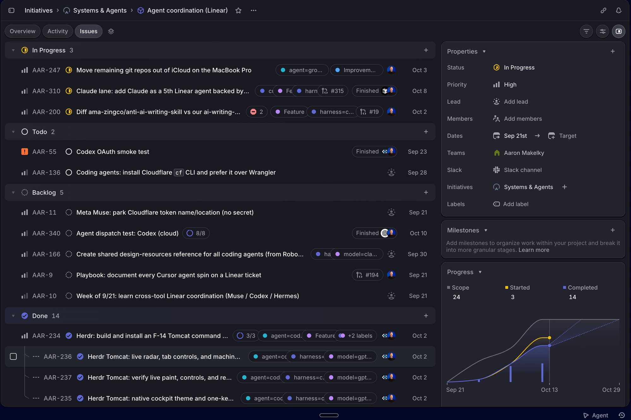Click Add lead in Properties

pyautogui.click(x=511, y=102)
